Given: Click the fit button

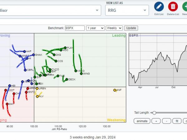Looking at the screenshot, I should [x=177, y=121].
